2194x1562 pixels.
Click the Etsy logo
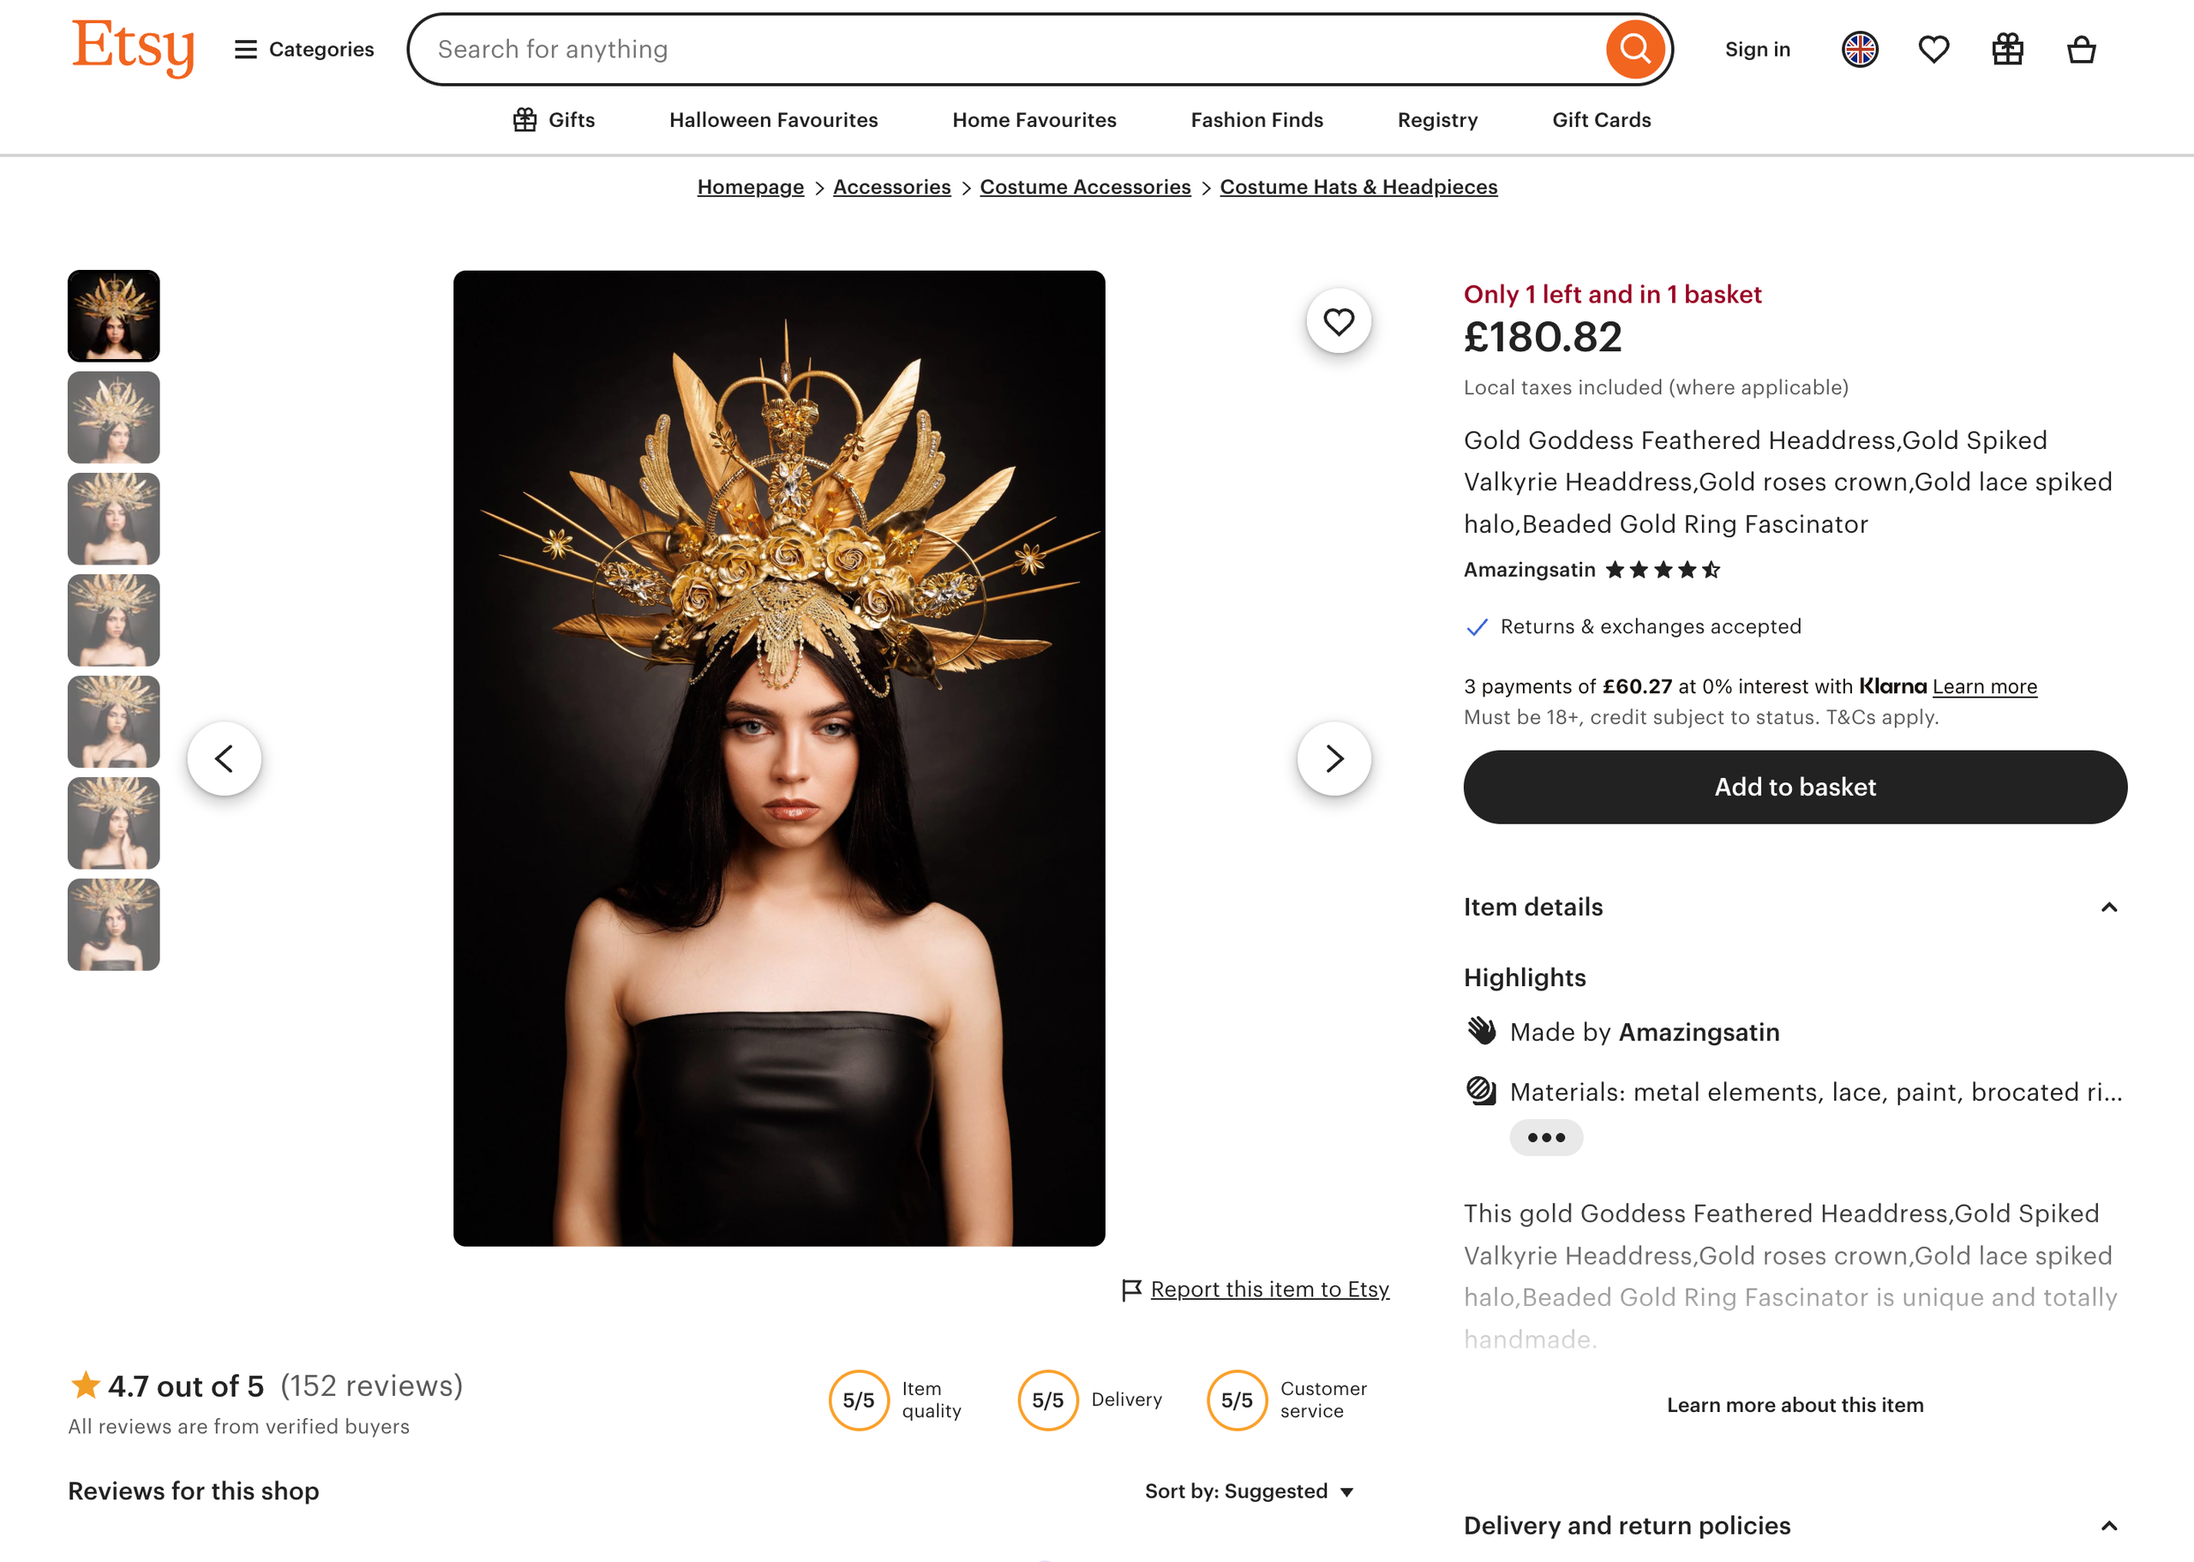pyautogui.click(x=133, y=46)
